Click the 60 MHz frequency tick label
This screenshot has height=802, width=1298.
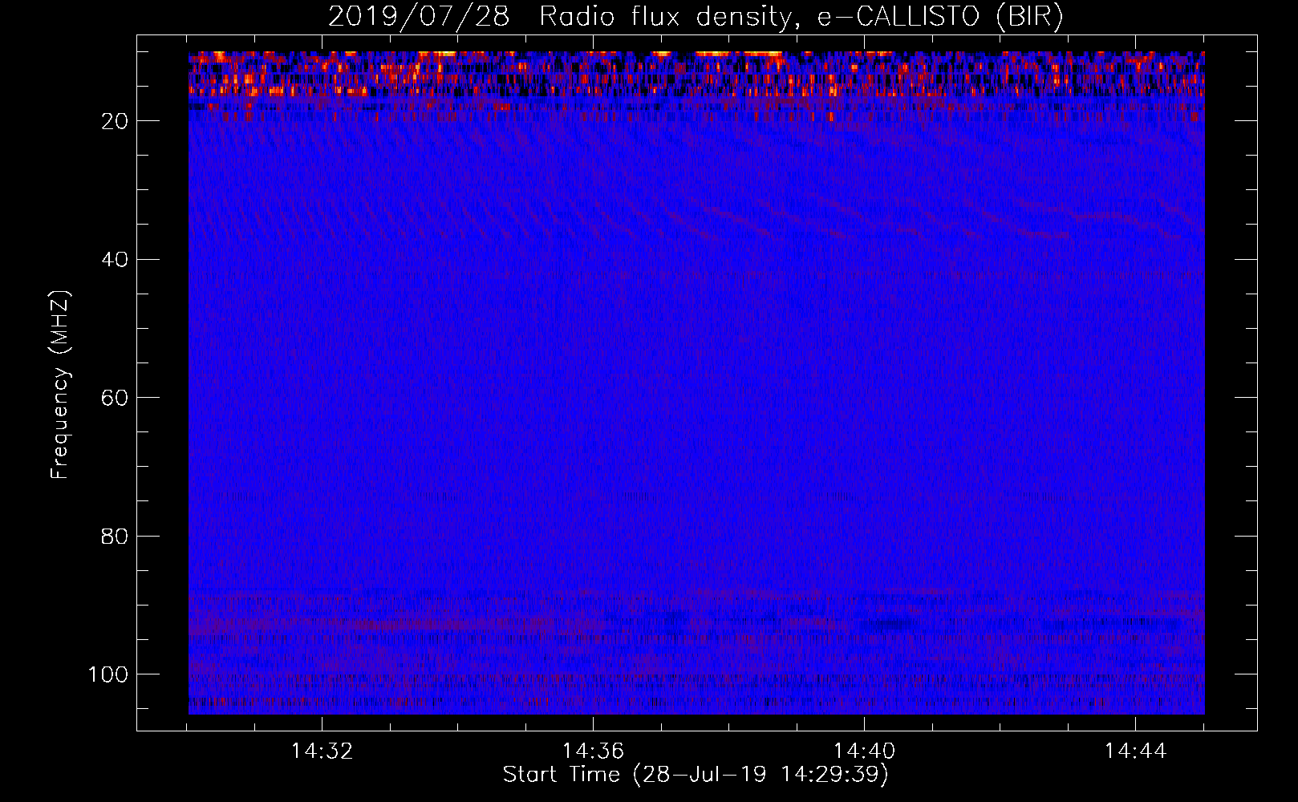[116, 398]
